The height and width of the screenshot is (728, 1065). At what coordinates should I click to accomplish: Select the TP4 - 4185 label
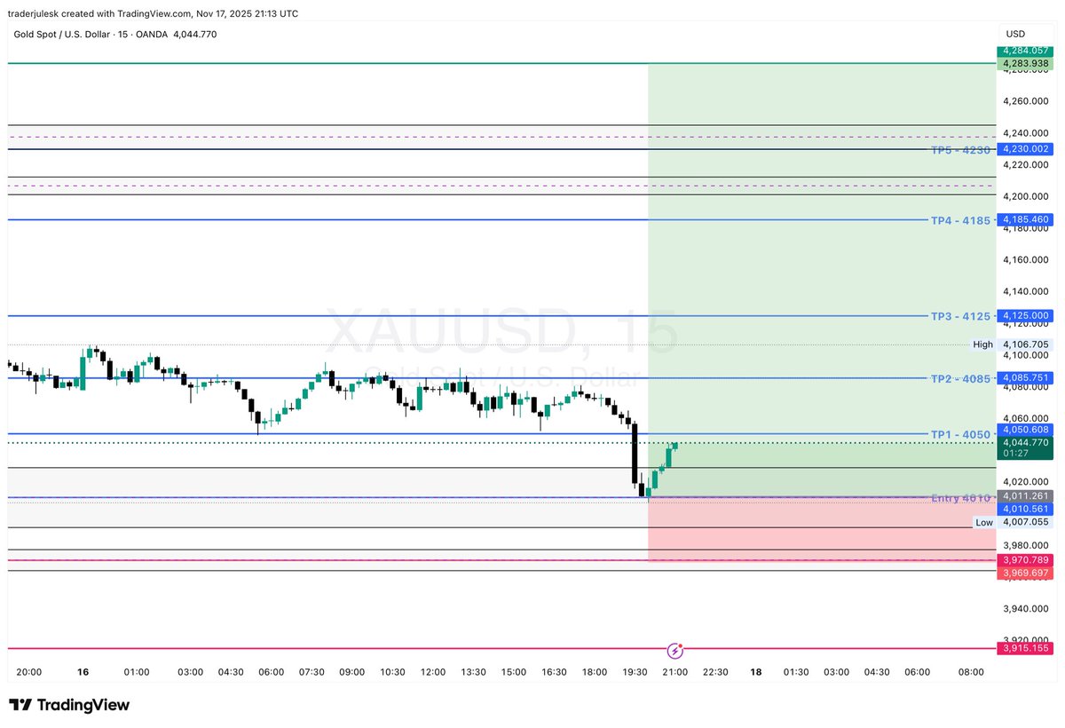[960, 220]
